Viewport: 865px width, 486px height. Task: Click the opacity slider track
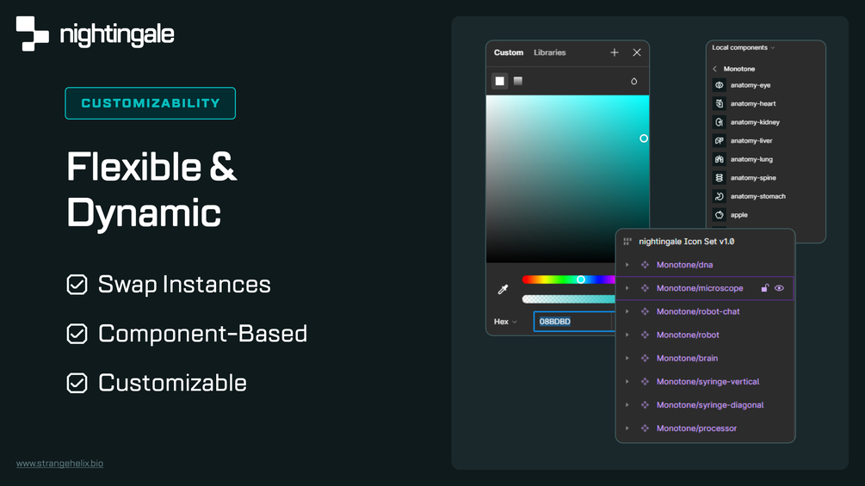(568, 298)
